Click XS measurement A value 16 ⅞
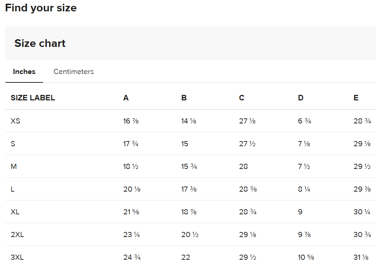376x266 pixels. pos(131,121)
